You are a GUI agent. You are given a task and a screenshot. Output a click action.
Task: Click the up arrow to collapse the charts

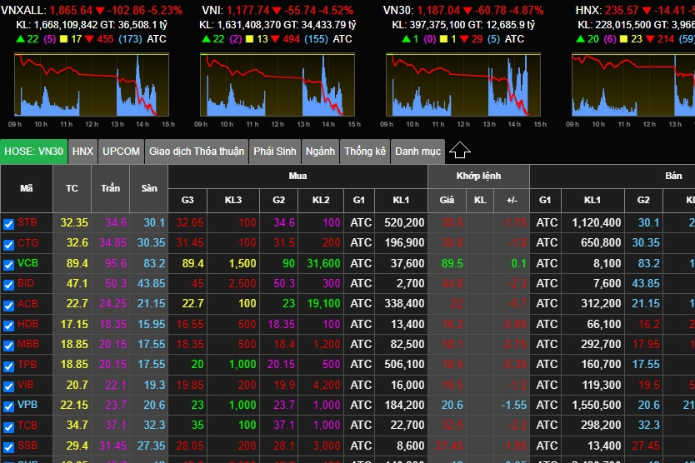click(x=460, y=151)
